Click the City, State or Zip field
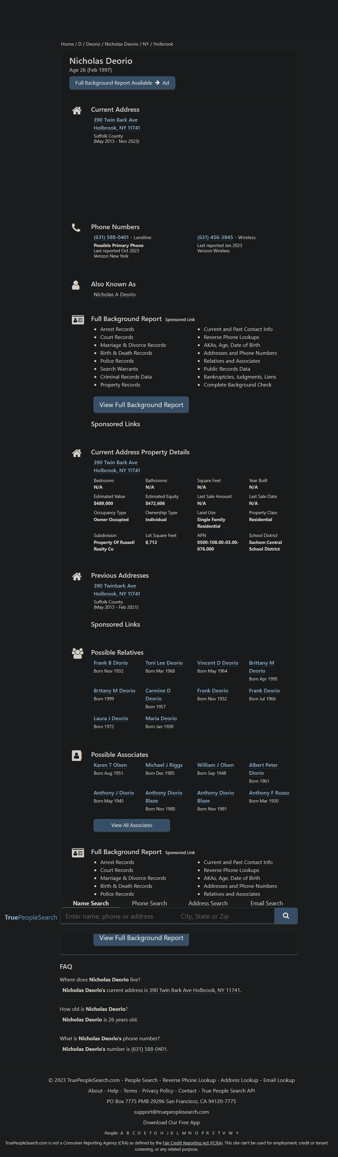 point(225,916)
